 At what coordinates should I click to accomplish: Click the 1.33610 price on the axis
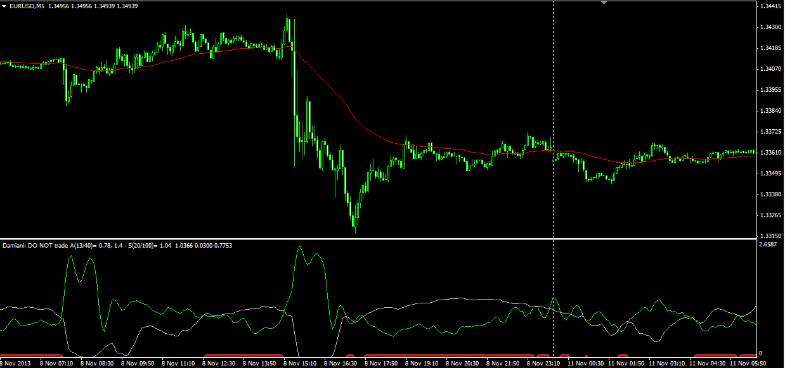coord(769,153)
